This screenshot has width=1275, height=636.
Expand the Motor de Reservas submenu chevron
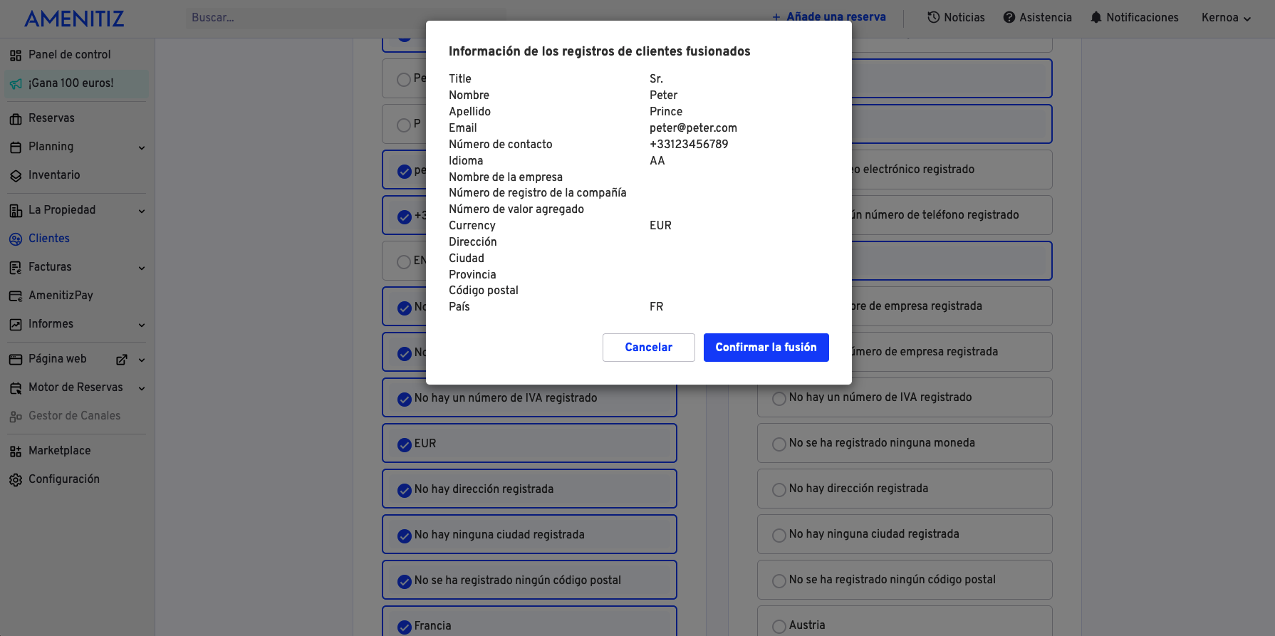pyautogui.click(x=142, y=389)
